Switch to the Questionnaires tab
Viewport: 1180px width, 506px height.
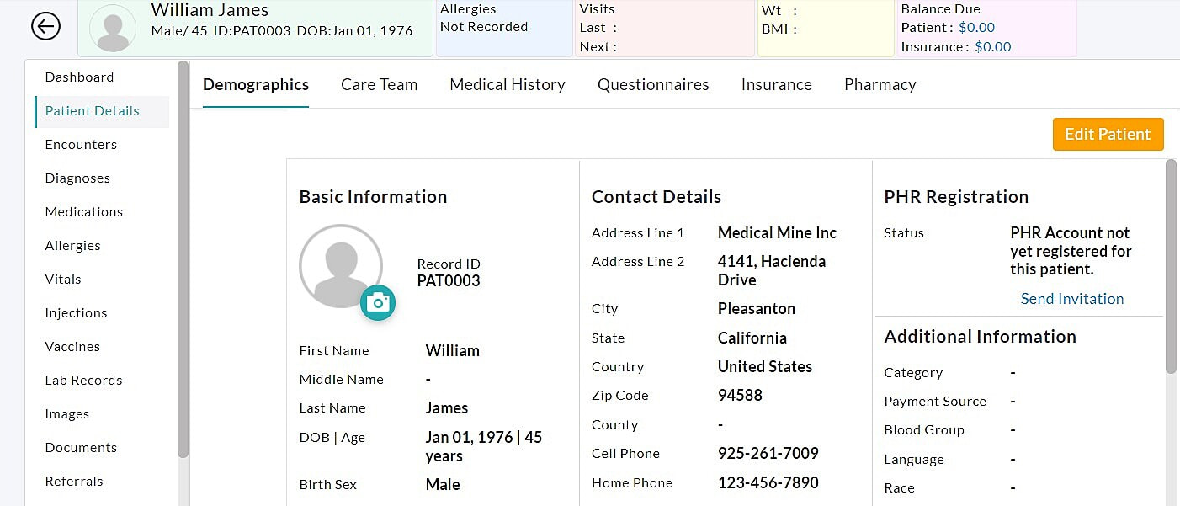tap(653, 84)
